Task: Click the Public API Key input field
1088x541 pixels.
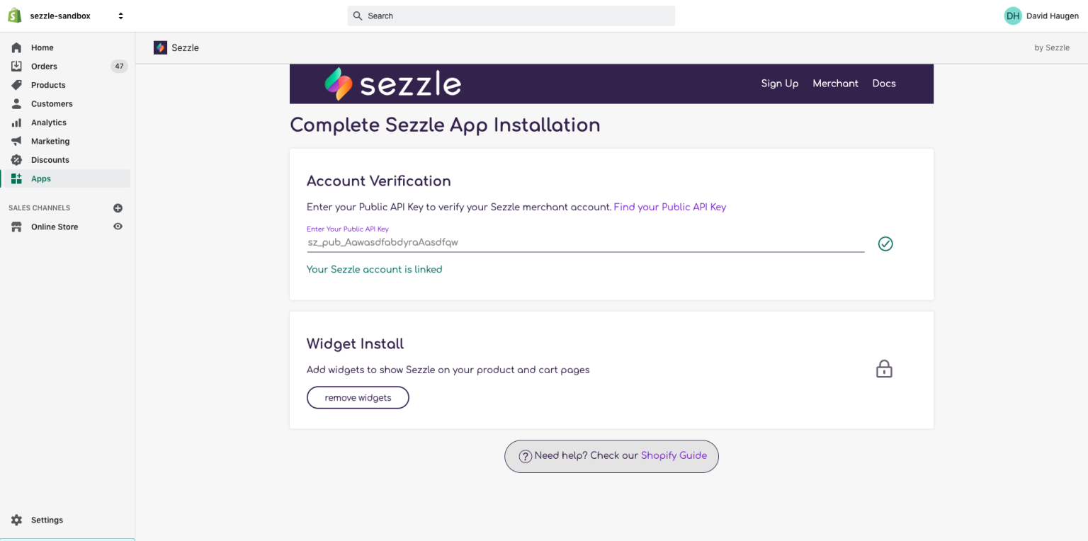Action: point(585,242)
